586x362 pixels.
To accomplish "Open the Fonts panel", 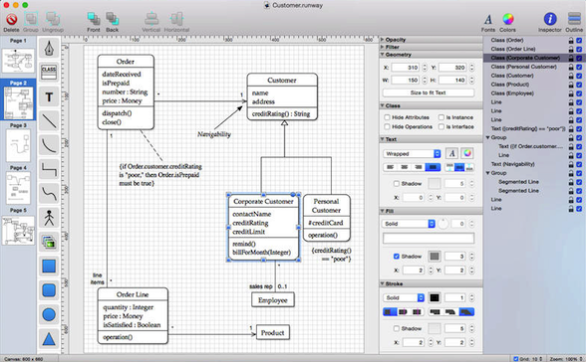I will click(x=488, y=19).
